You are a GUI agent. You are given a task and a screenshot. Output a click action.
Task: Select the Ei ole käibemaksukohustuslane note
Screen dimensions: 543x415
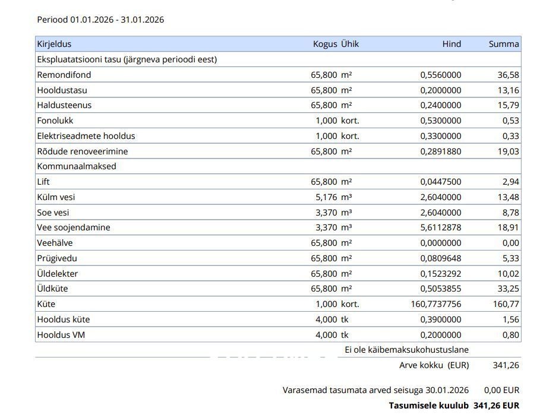(x=406, y=350)
